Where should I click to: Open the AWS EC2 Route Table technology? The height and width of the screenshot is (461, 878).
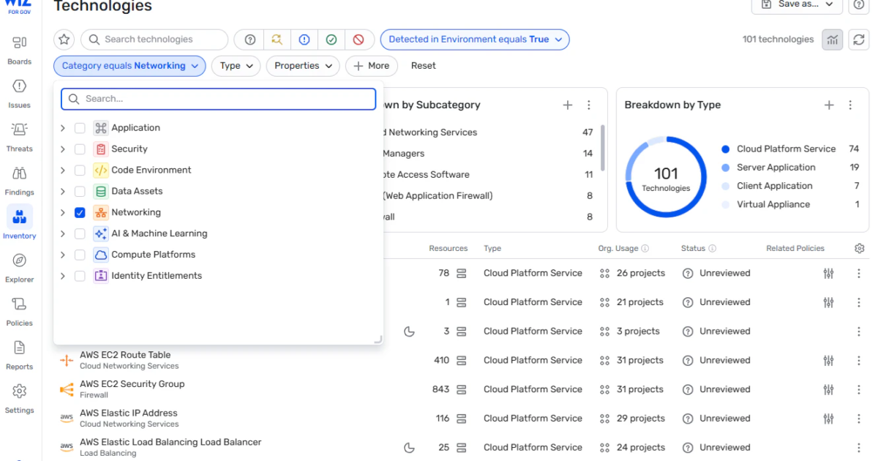click(125, 355)
